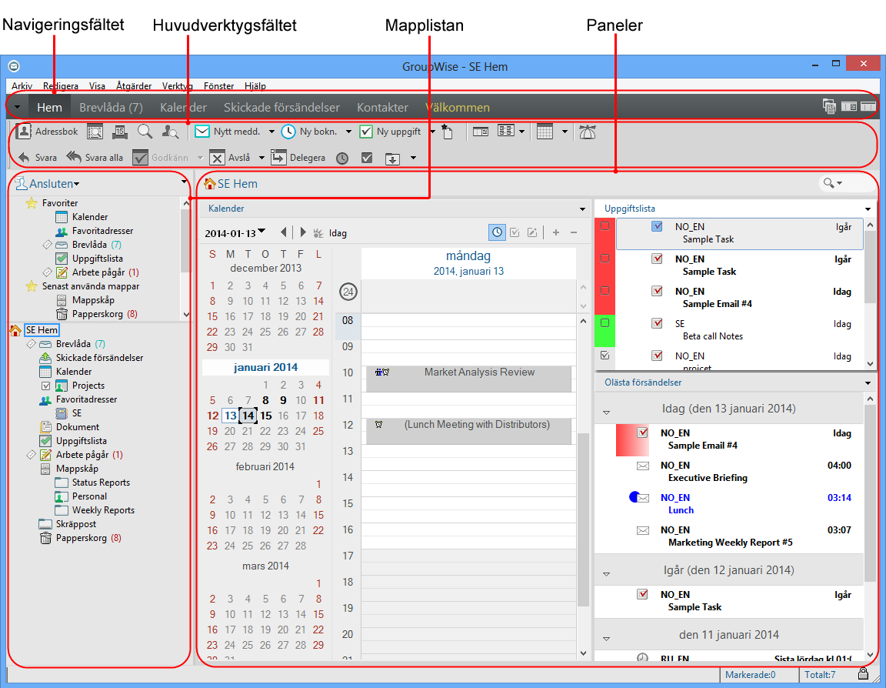Switch to Skickade försändelser tab
Image resolution: width=886 pixels, height=688 pixels.
click(282, 108)
